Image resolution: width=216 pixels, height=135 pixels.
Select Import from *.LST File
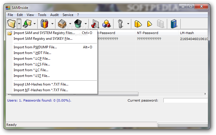51,76
